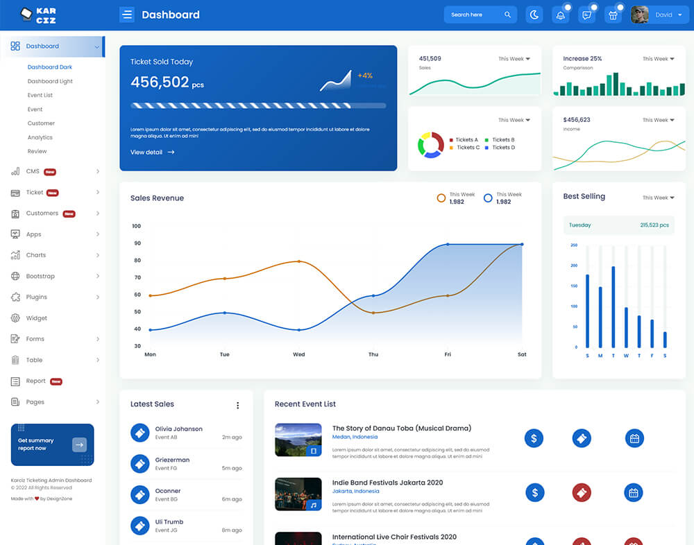Click the dollar icon for Danau Toba event
The height and width of the screenshot is (545, 694).
pyautogui.click(x=534, y=438)
